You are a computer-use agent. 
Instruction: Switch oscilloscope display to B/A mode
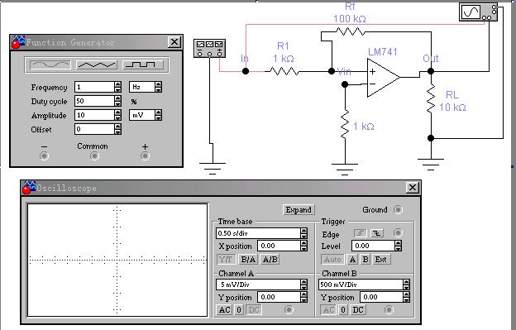248,260
